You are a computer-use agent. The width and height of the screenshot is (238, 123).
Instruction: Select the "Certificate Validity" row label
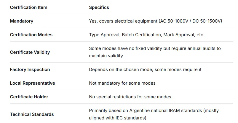[30, 52]
